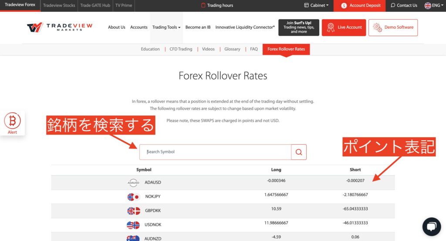The width and height of the screenshot is (446, 241).
Task: Click the Trading hours calendar icon
Action: coord(203,5)
